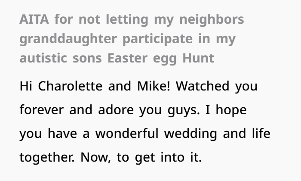This screenshot has width=301, height=181.
Task: Click 'Now,' in the last line
Action: pos(96,158)
